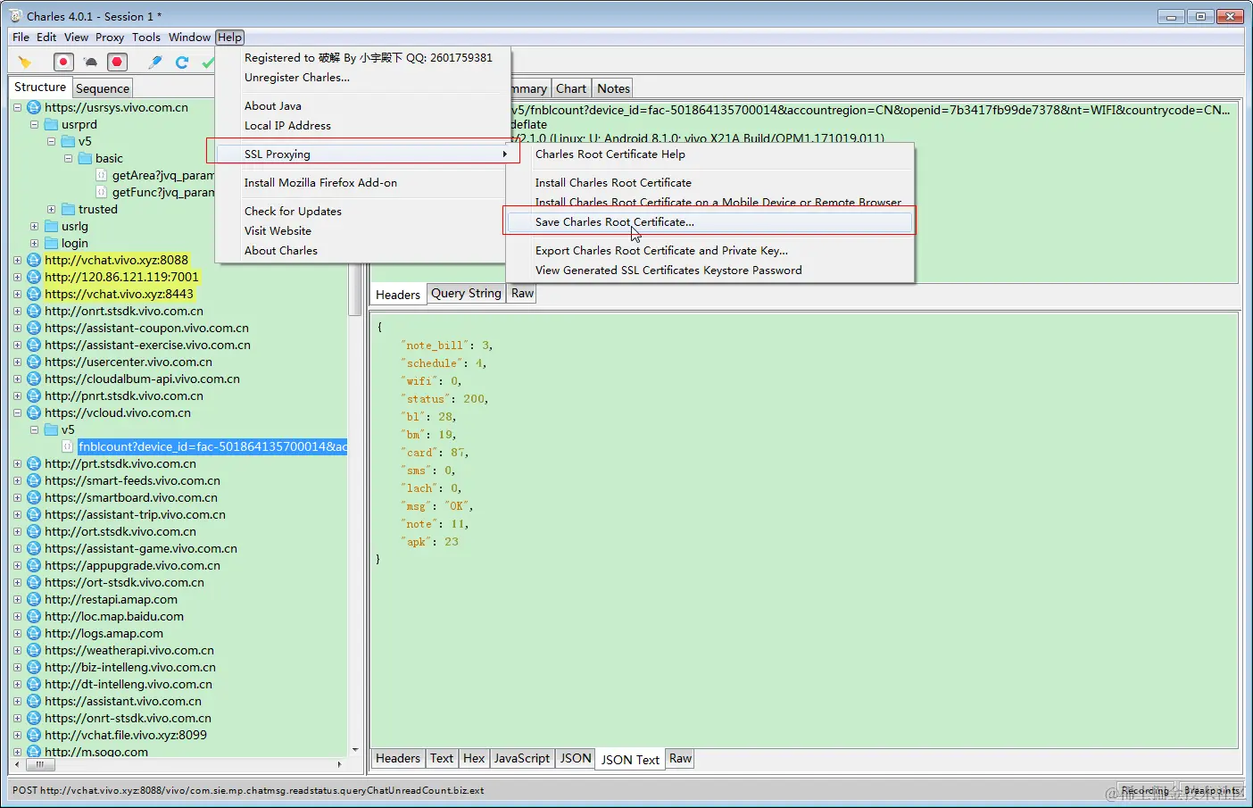
Task: Open the File menu
Action: click(x=21, y=37)
